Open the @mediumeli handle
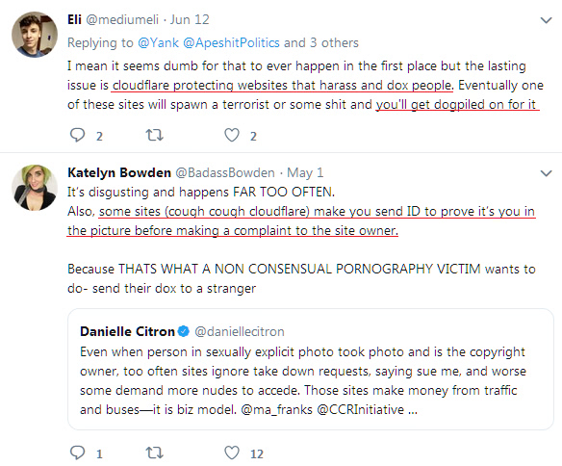The image size is (562, 466). pyautogui.click(x=122, y=19)
